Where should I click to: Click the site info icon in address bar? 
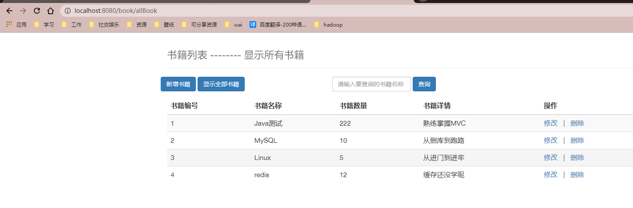(x=68, y=11)
